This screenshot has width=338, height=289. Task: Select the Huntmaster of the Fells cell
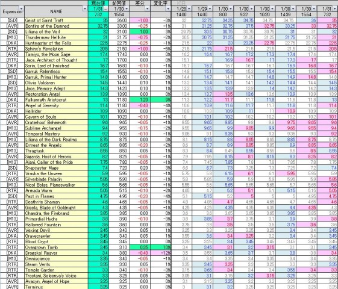[x=56, y=43]
